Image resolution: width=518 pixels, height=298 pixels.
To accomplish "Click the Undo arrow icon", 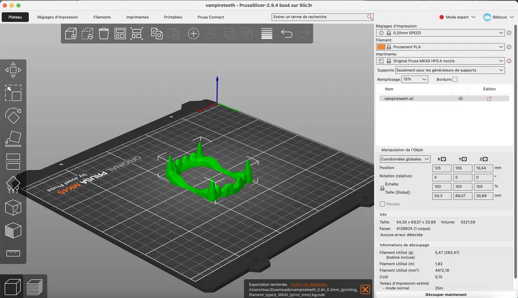I will pyautogui.click(x=286, y=33).
